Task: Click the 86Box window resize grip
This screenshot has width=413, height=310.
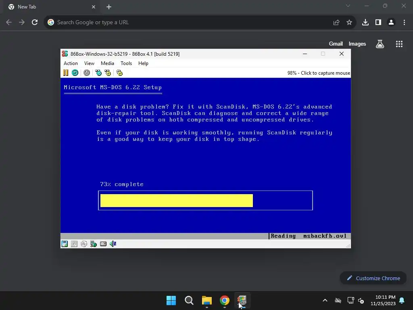Action: tap(348, 246)
